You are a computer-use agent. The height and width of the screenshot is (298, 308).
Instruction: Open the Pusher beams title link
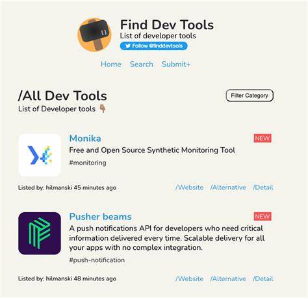[100, 217]
